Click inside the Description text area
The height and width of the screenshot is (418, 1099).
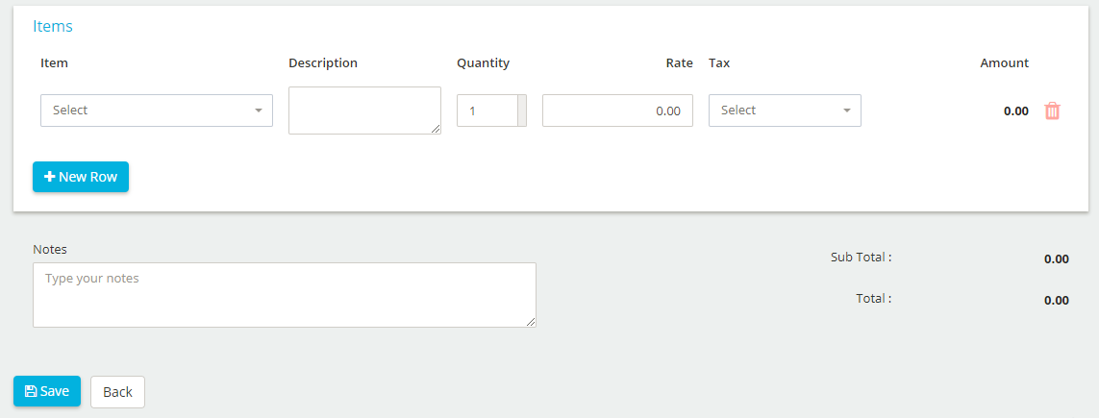tap(364, 111)
